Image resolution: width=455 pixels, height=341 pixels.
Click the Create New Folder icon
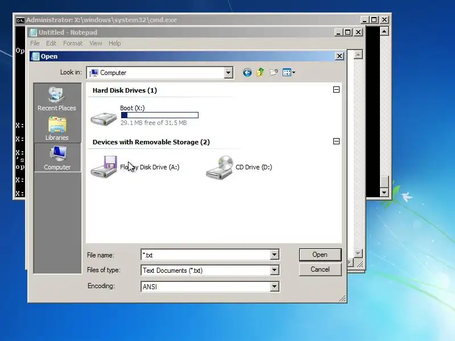[x=274, y=73]
